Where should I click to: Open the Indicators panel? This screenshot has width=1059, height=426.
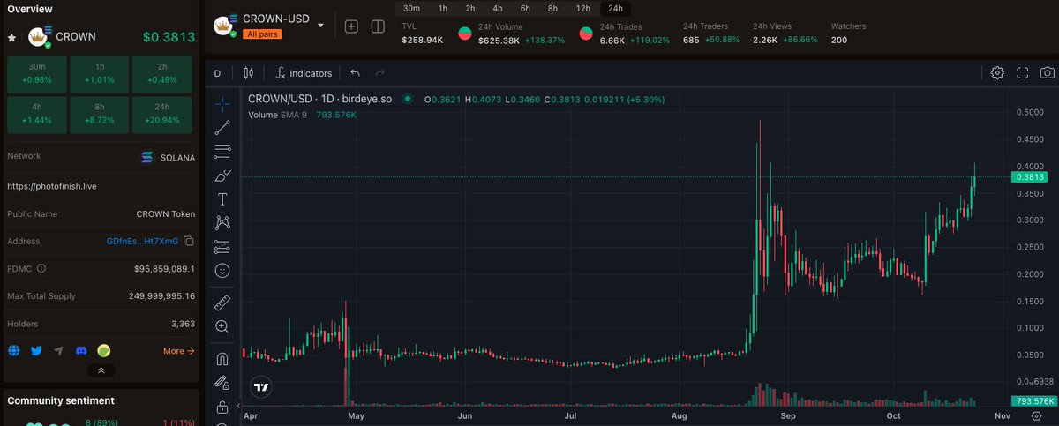(x=303, y=73)
